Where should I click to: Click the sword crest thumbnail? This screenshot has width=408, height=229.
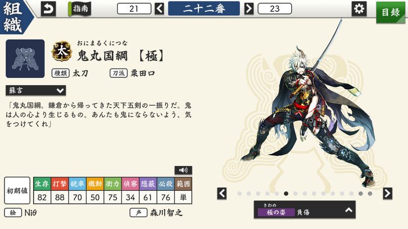pos(25,59)
